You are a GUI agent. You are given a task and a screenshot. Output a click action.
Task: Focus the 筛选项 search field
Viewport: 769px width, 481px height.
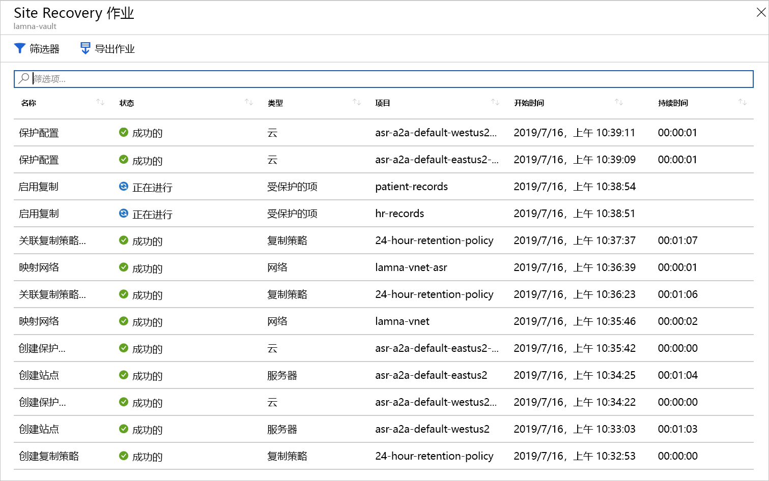click(384, 79)
